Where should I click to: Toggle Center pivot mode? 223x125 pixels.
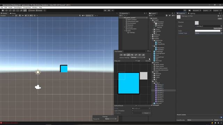tap(32, 10)
